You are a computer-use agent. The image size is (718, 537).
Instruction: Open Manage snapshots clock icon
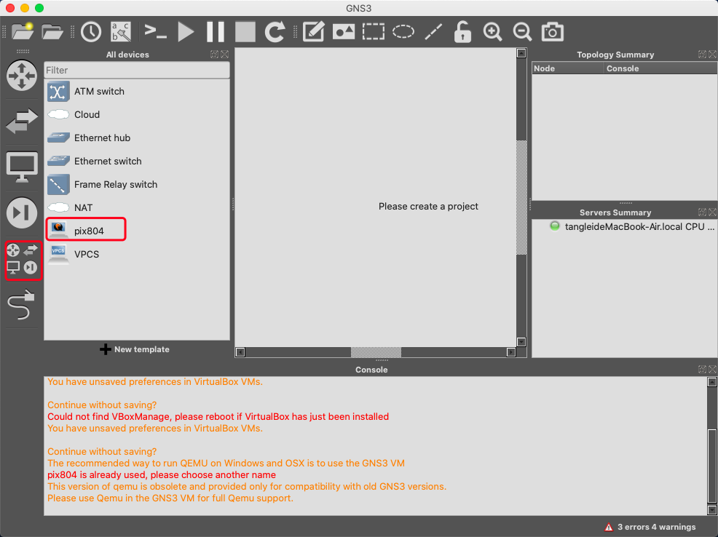point(91,32)
